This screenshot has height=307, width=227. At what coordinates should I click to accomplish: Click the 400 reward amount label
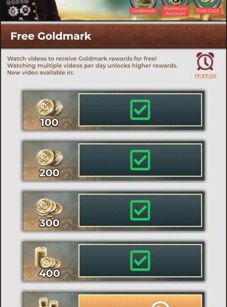(49, 273)
